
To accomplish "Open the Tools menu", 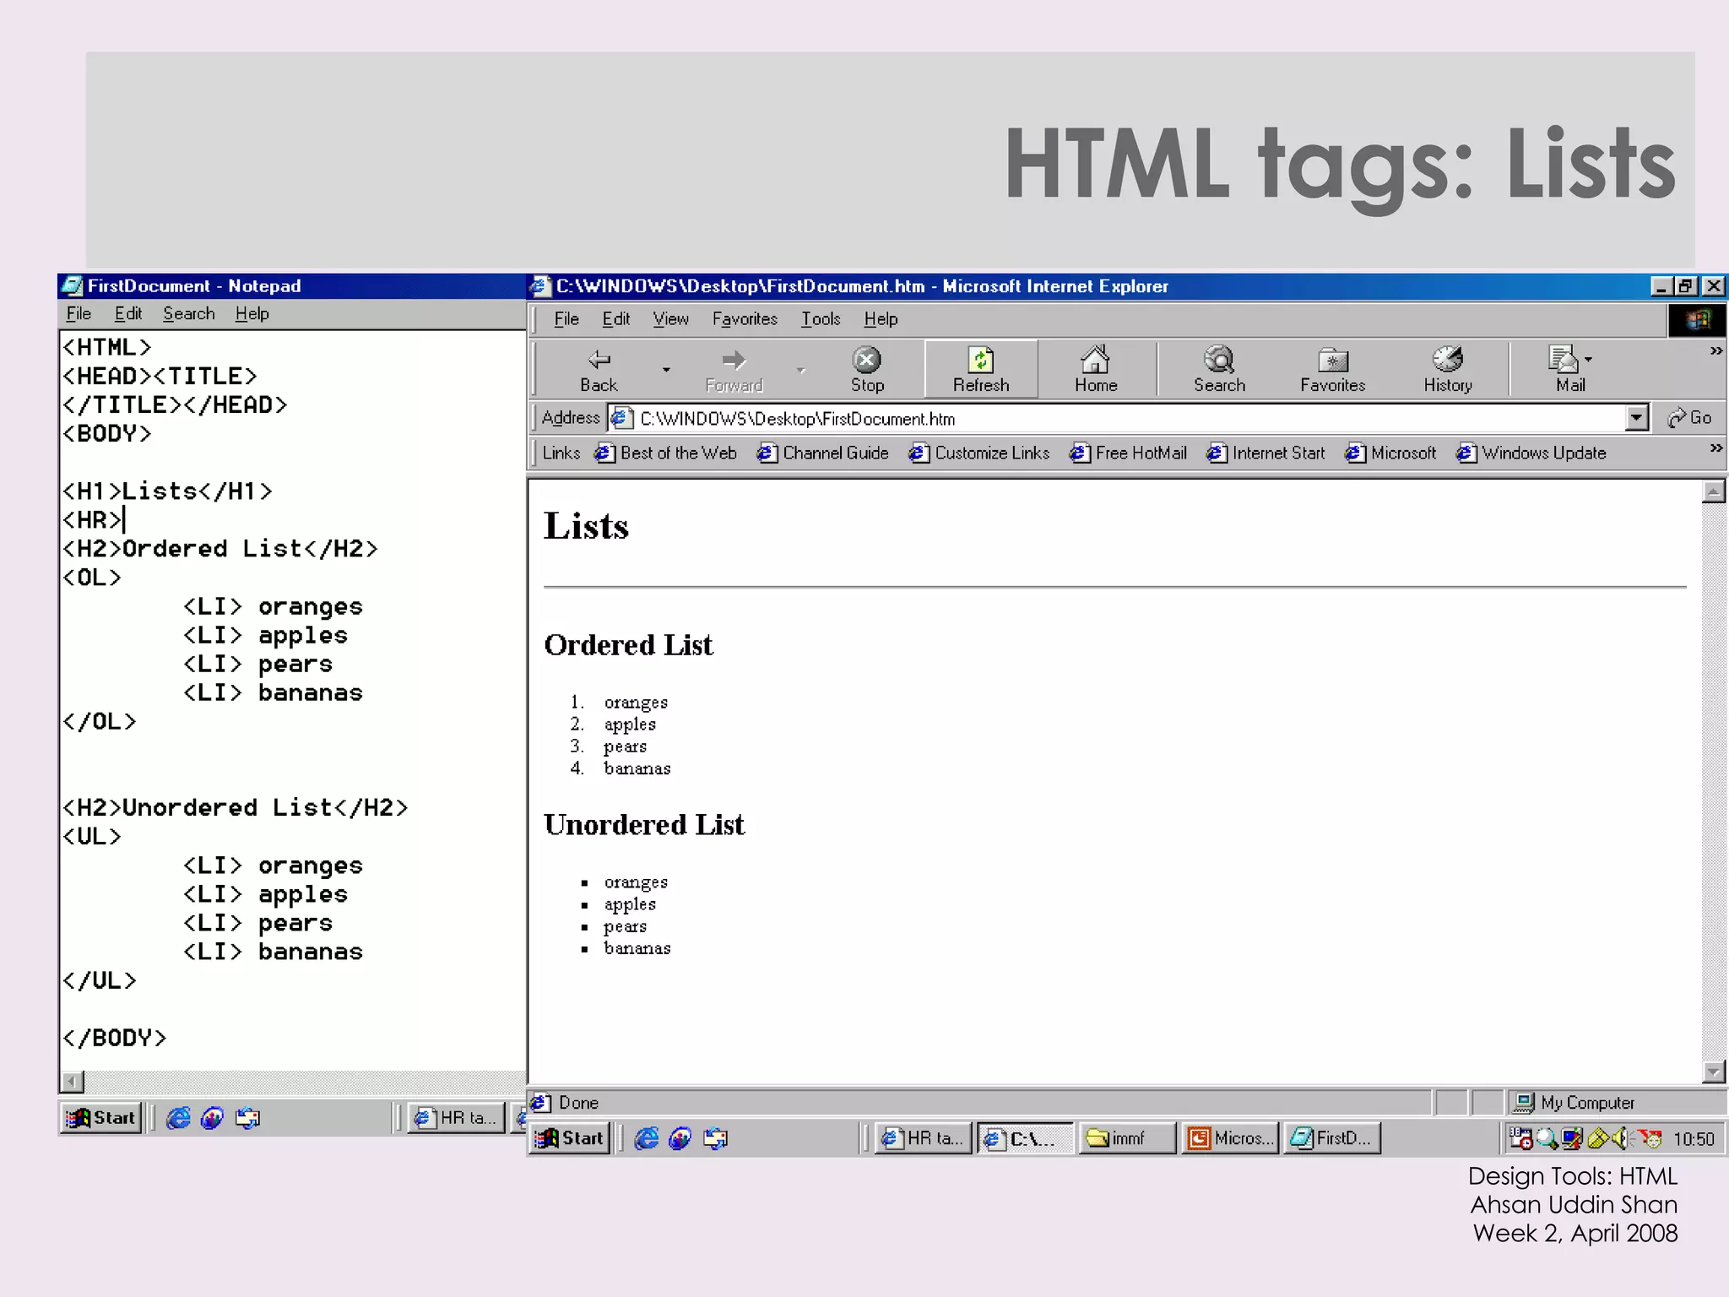I will coord(821,319).
